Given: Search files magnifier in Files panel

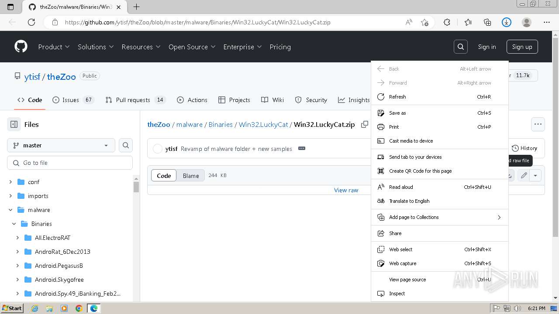Looking at the screenshot, I should [x=126, y=145].
